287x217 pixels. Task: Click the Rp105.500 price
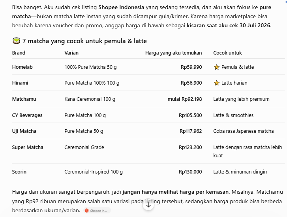(x=190, y=115)
